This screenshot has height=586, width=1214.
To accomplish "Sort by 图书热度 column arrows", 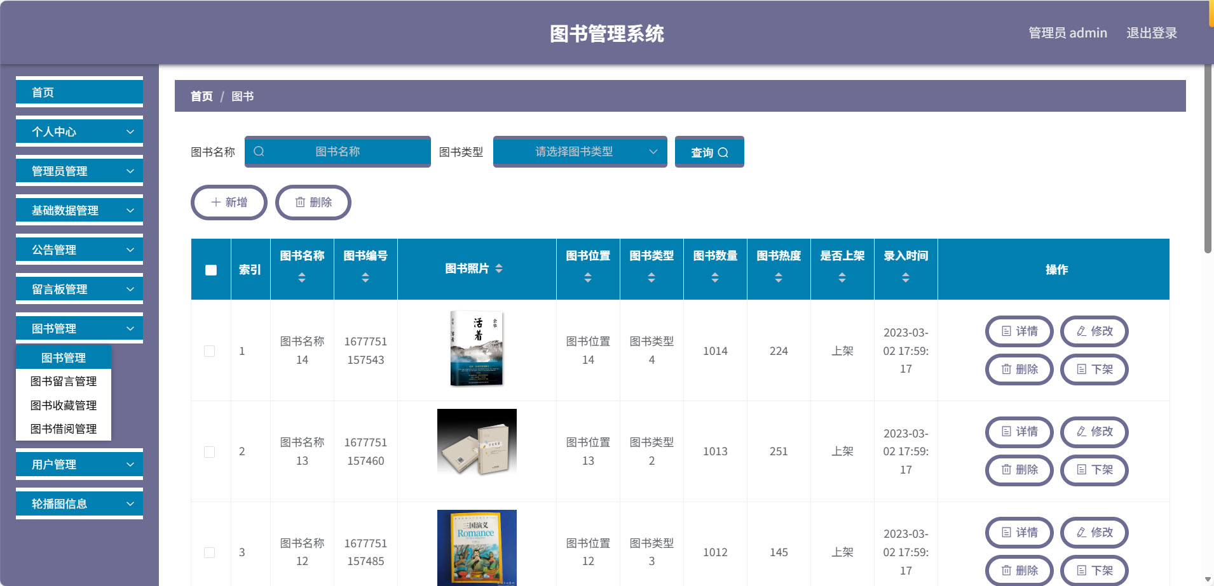I will [x=779, y=277].
